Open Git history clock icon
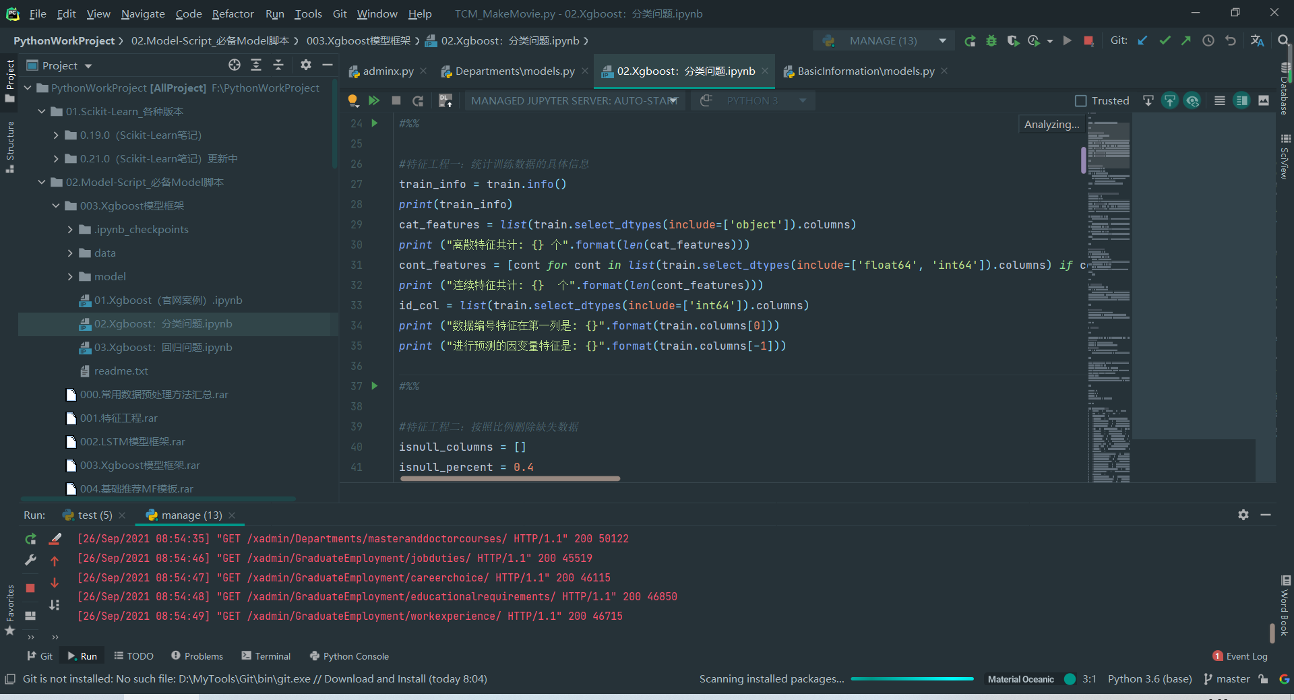Image resolution: width=1294 pixels, height=700 pixels. point(1208,41)
